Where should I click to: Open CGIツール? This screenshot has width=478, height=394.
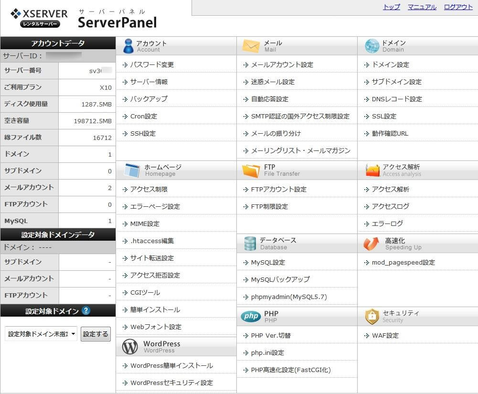[145, 292]
